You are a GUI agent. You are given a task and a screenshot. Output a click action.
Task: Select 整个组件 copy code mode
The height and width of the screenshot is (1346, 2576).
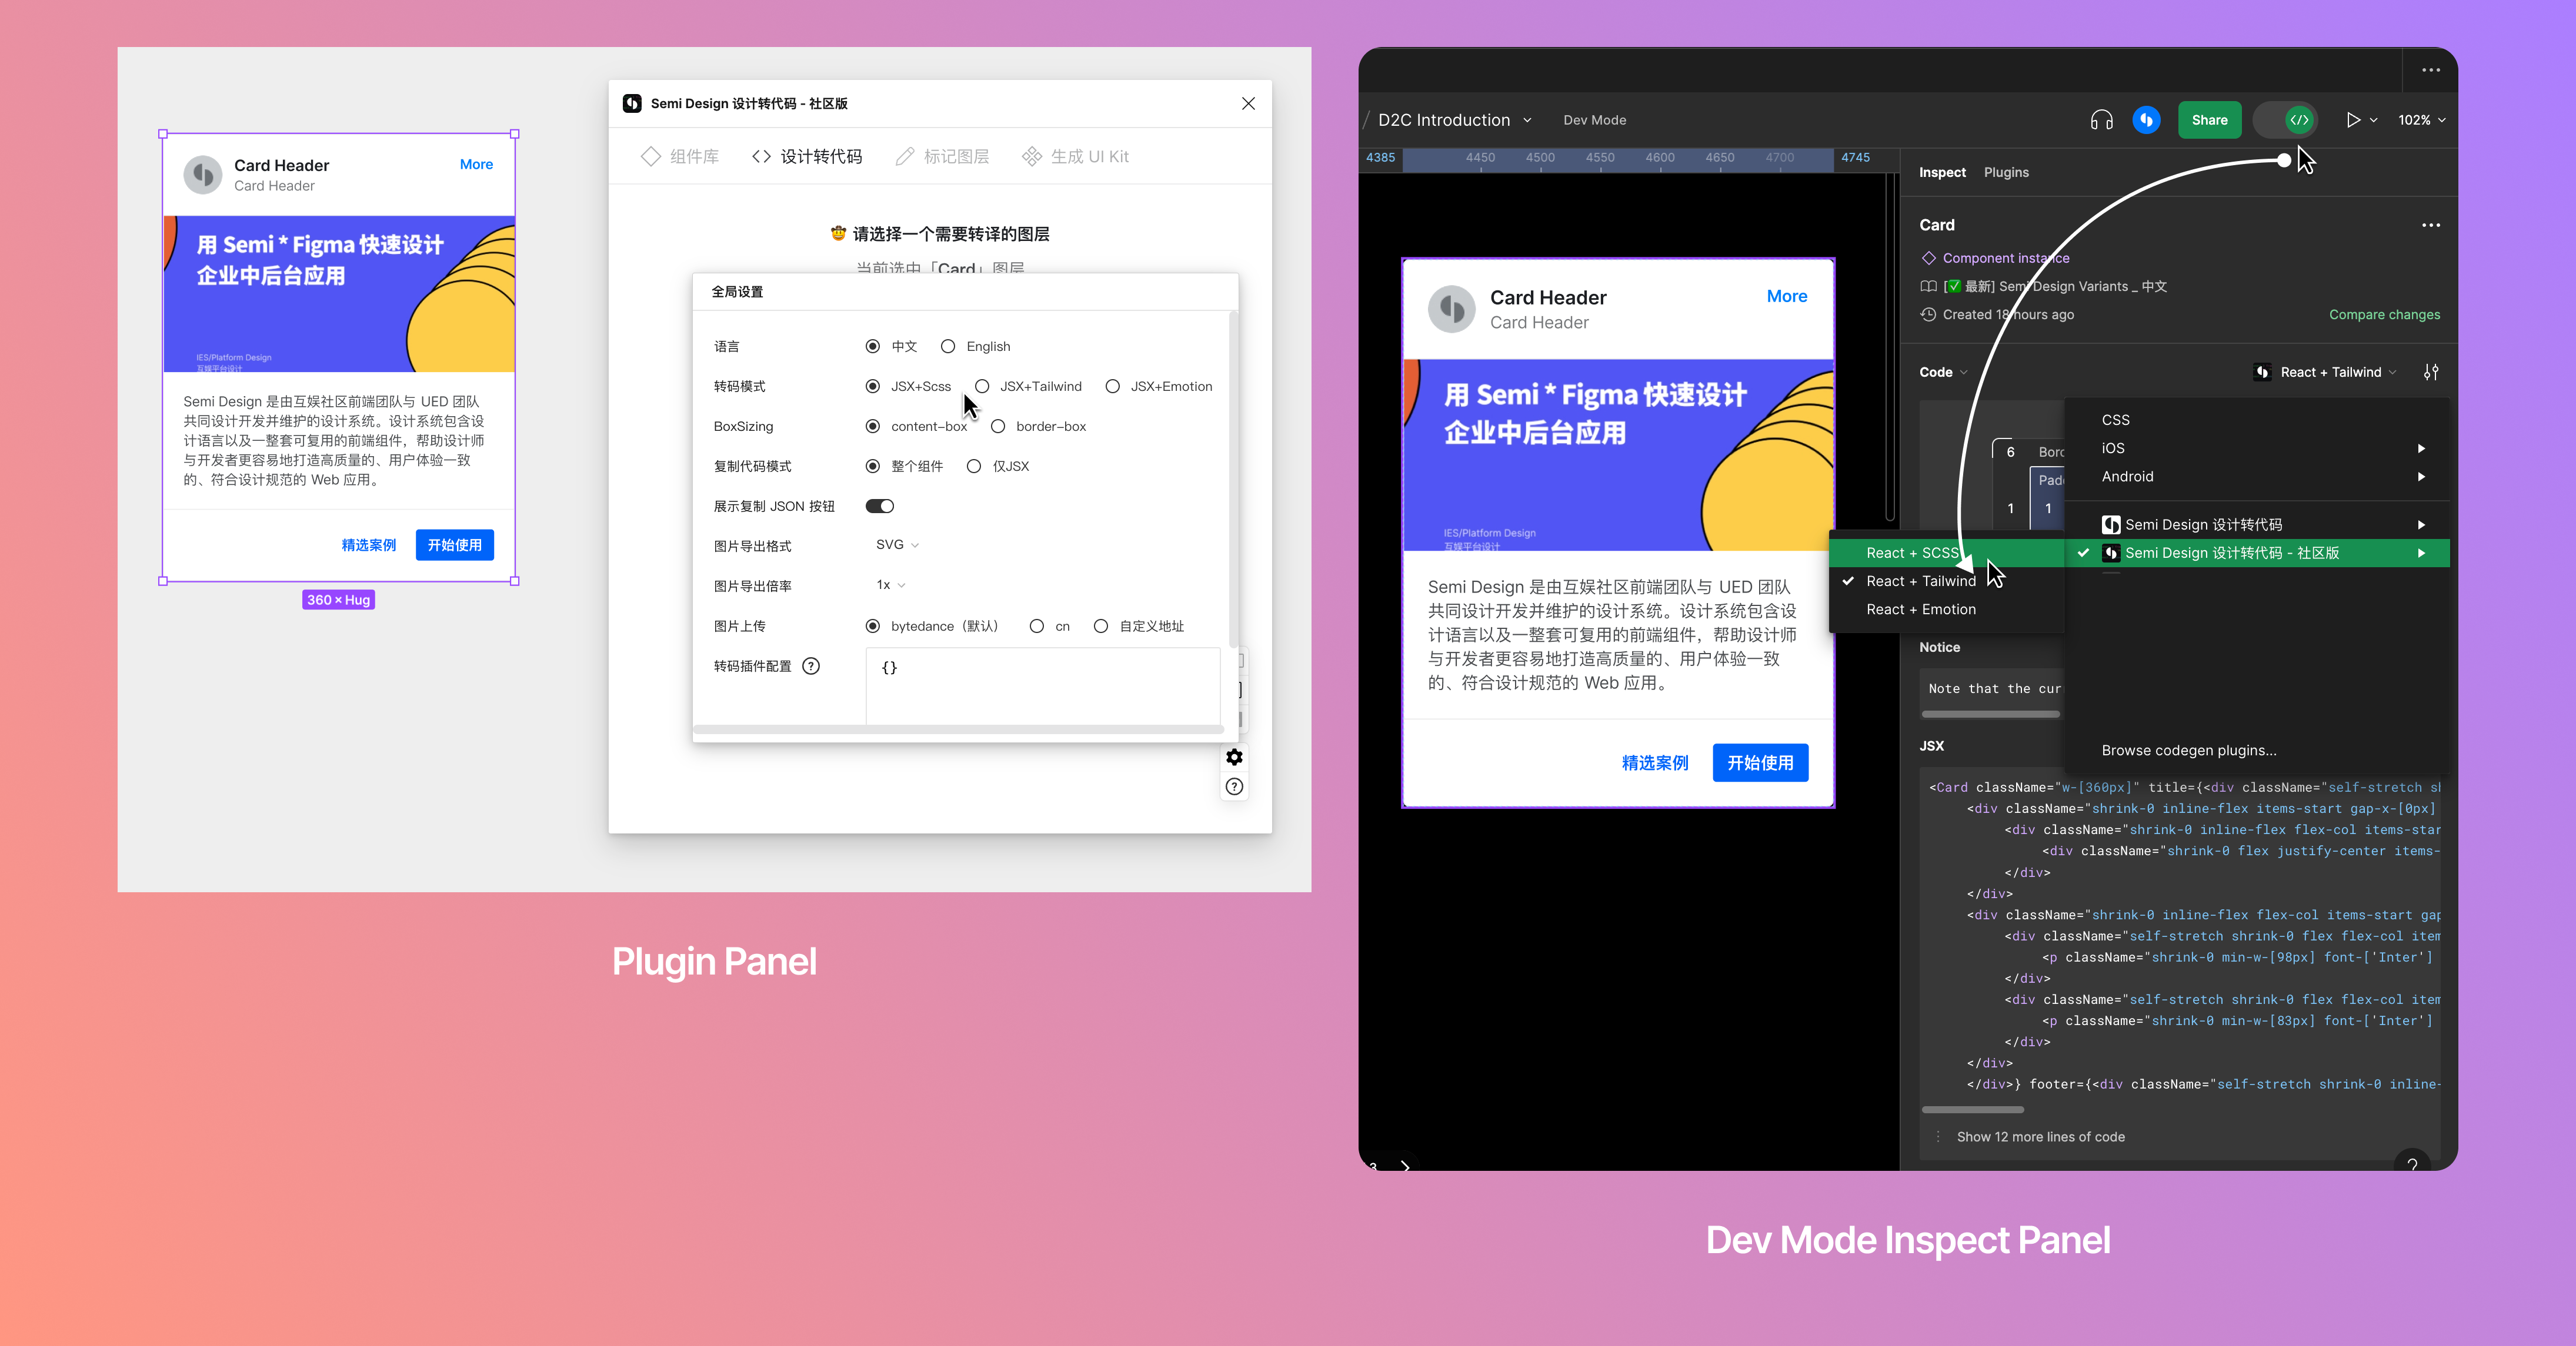tap(872, 466)
